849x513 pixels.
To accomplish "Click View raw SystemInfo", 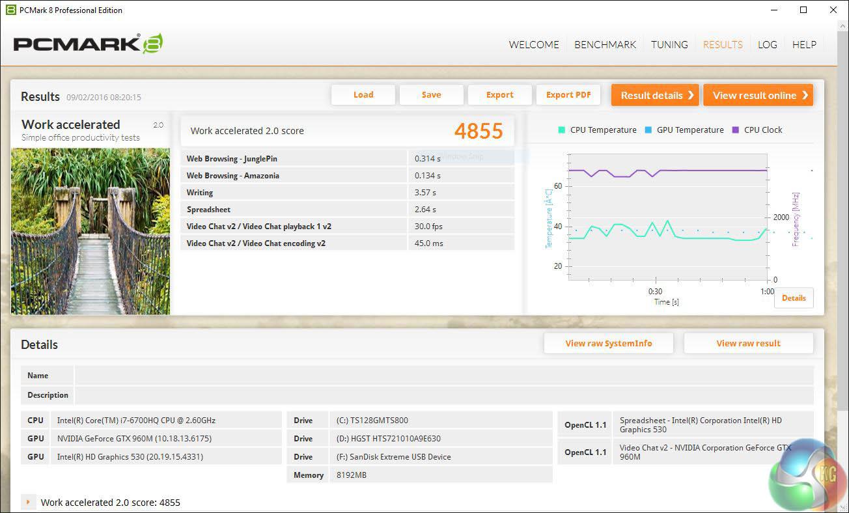I will (608, 344).
